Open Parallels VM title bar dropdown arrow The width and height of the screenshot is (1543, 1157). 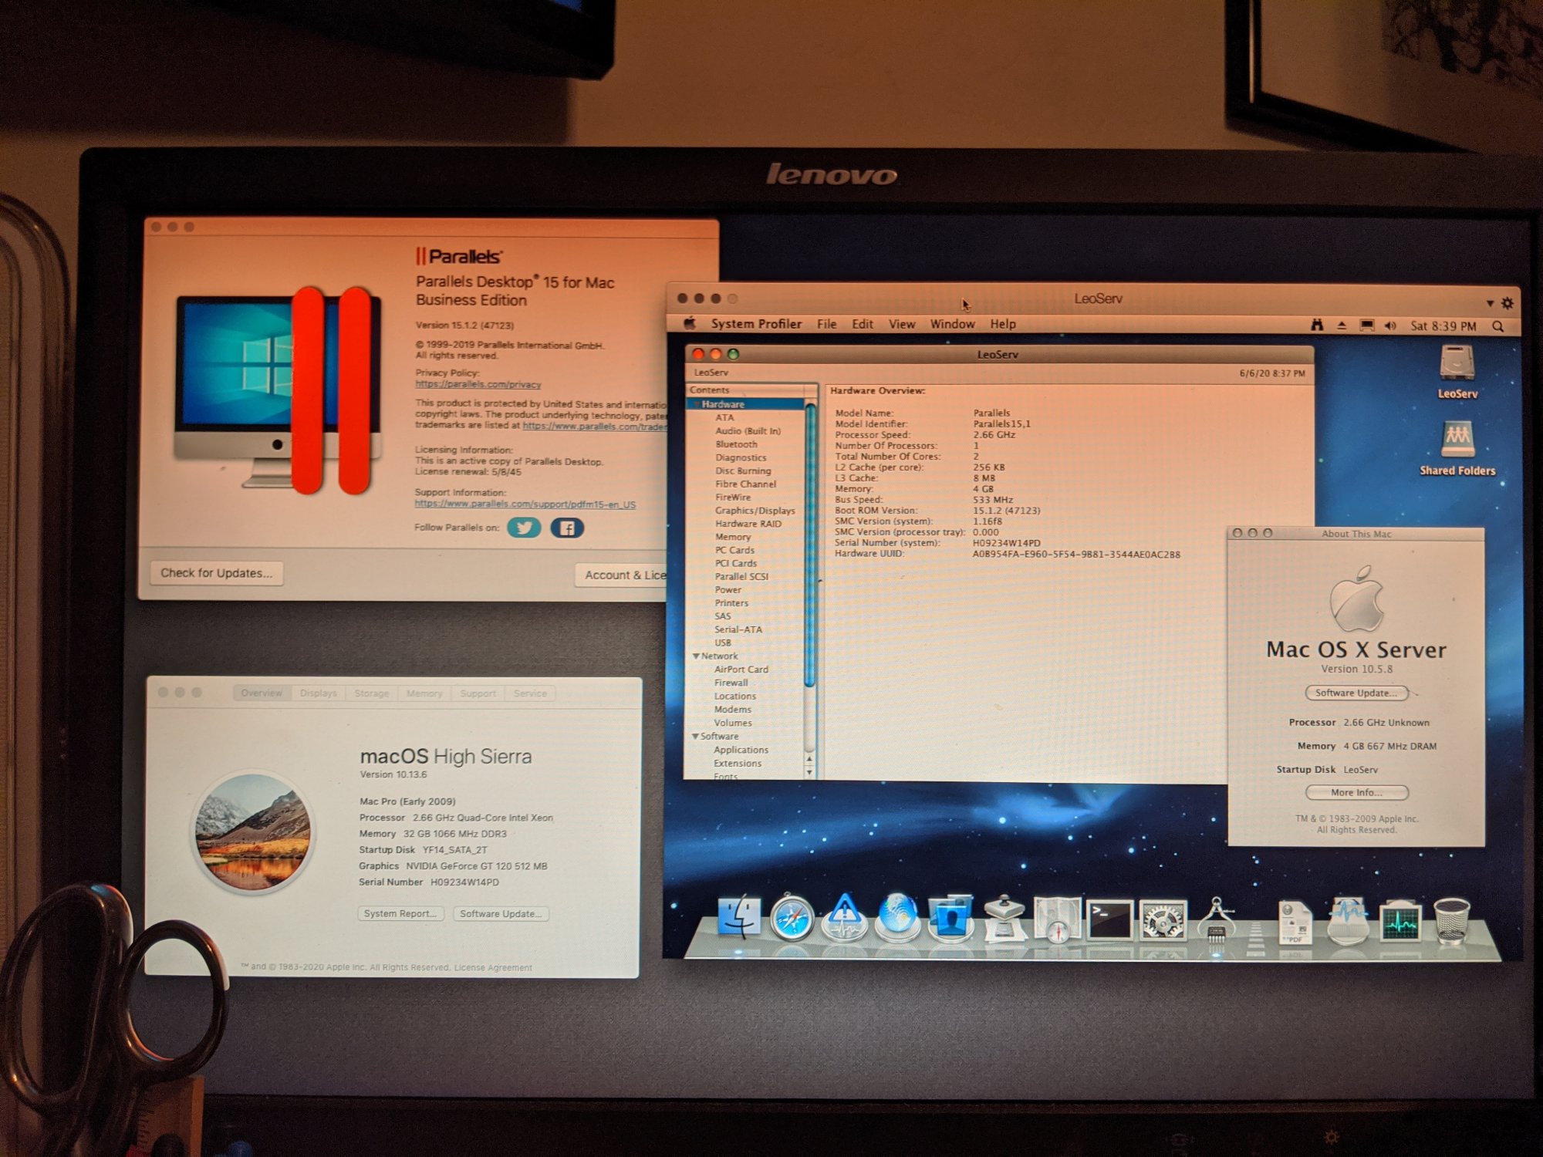(x=1490, y=303)
